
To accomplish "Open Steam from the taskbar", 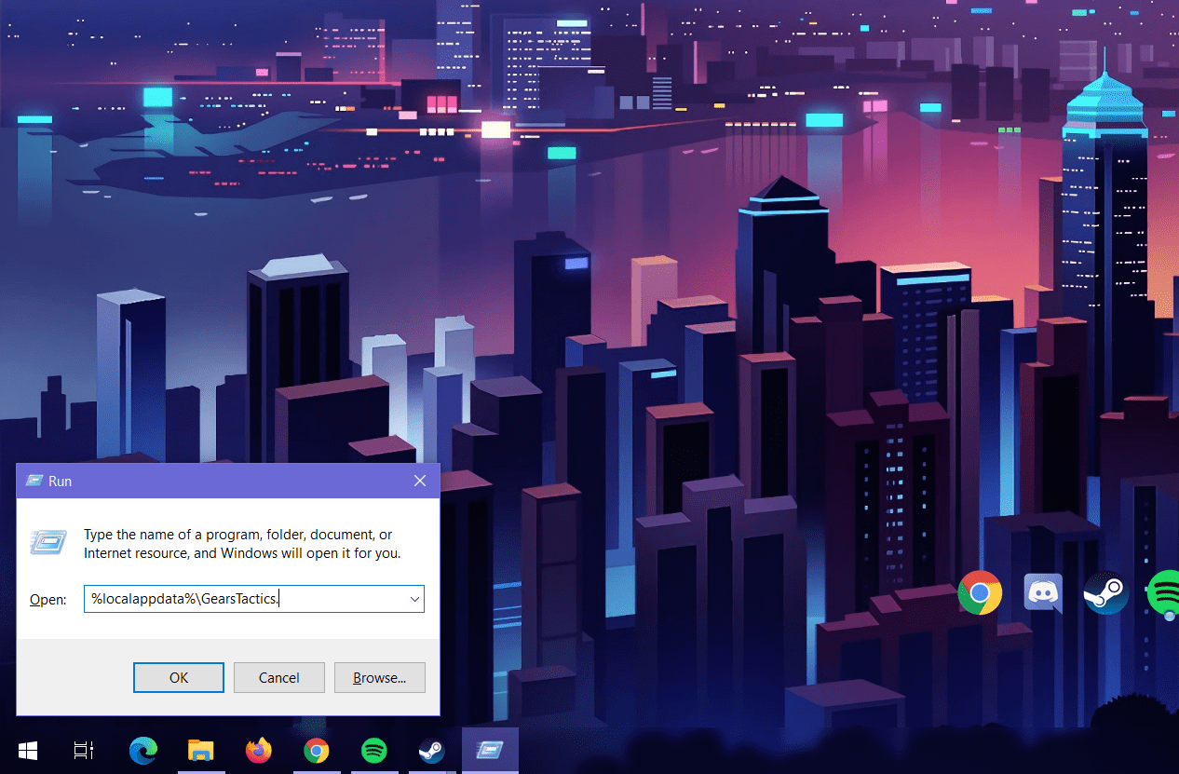I will [x=431, y=751].
